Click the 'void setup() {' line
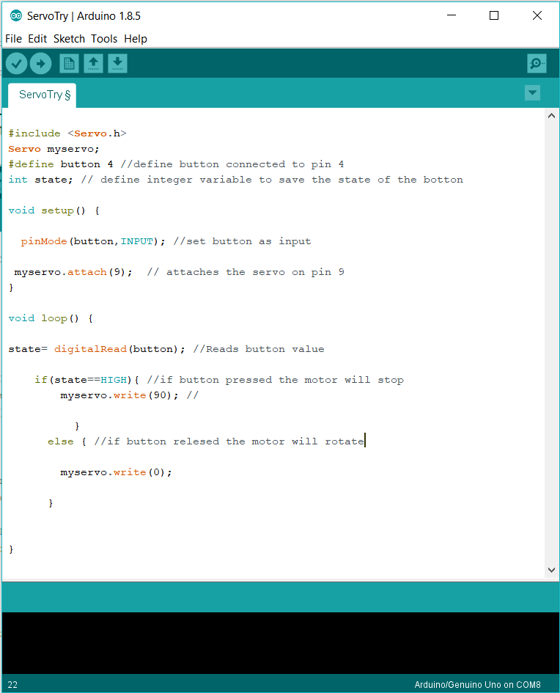Image resolution: width=560 pixels, height=693 pixels. (x=54, y=210)
